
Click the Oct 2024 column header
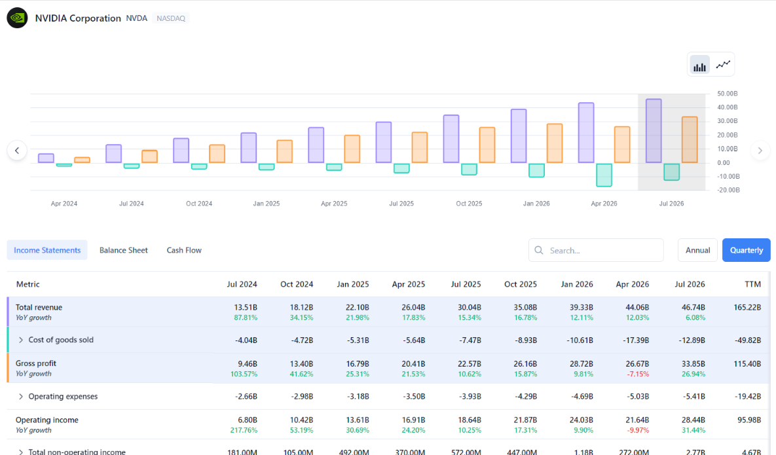(297, 284)
